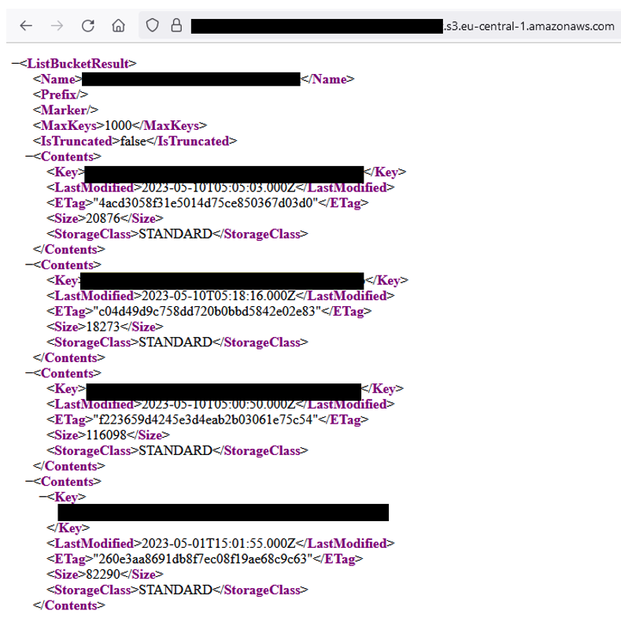Click the LastModified 2023-05-01T15:01:55 timestamp
The width and height of the screenshot is (621, 618).
click(x=219, y=543)
